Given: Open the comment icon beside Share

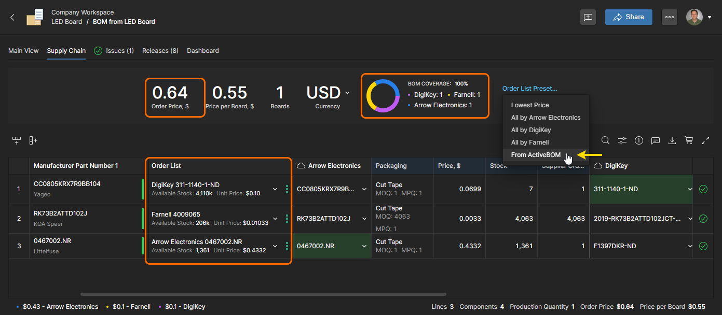Looking at the screenshot, I should coord(588,17).
